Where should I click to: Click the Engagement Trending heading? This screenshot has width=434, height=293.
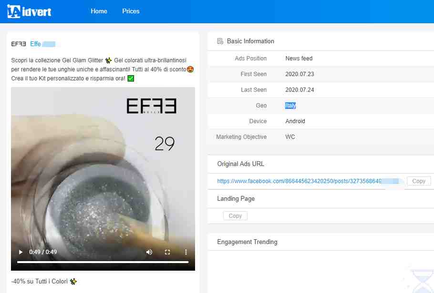tap(247, 242)
